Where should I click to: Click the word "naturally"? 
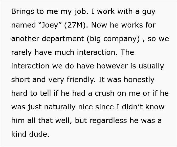click(60, 107)
